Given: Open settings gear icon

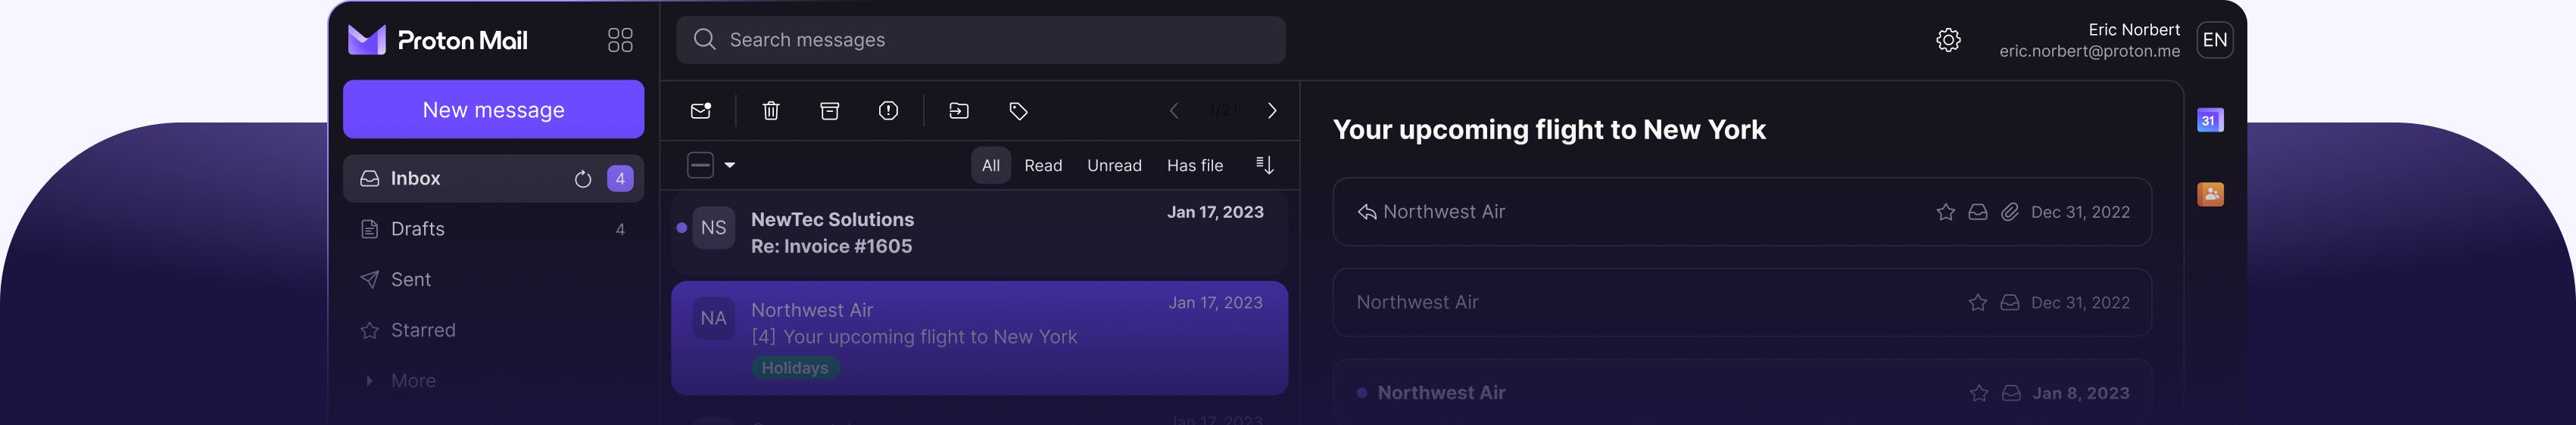Looking at the screenshot, I should pyautogui.click(x=1948, y=40).
